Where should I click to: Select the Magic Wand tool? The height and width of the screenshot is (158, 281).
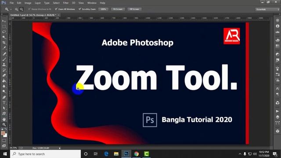[x=4, y=37]
